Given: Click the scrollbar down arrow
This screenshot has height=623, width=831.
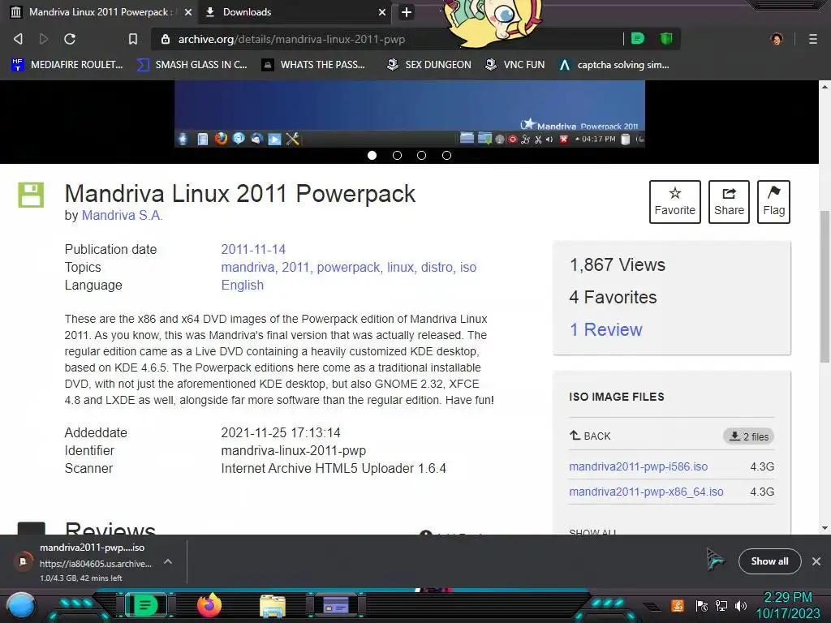Looking at the screenshot, I should [825, 528].
